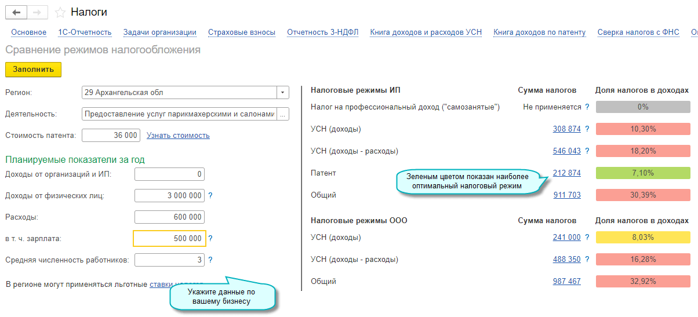
Task: Click the back navigation arrow
Action: click(16, 12)
